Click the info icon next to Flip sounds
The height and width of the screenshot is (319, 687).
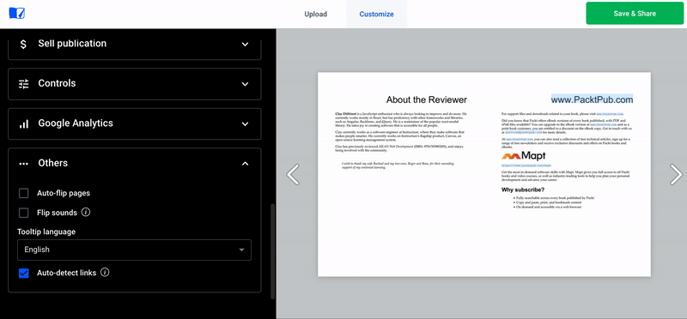pyautogui.click(x=87, y=212)
